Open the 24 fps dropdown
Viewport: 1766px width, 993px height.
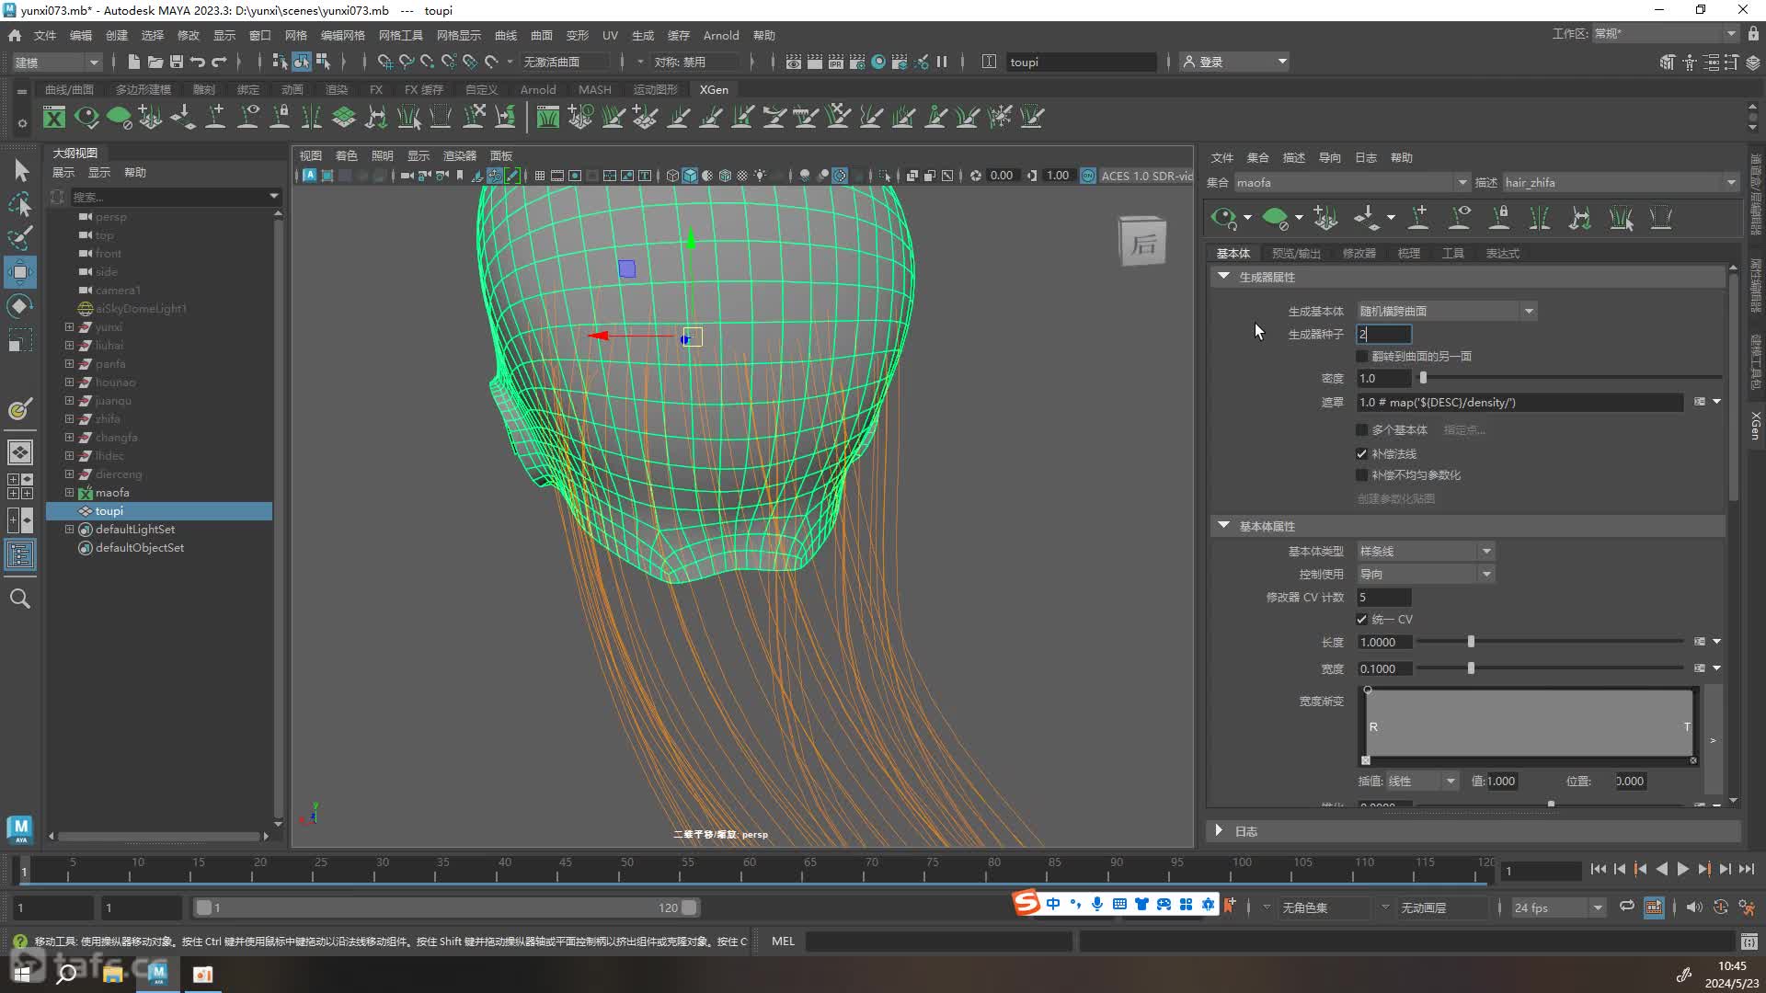[x=1558, y=907]
